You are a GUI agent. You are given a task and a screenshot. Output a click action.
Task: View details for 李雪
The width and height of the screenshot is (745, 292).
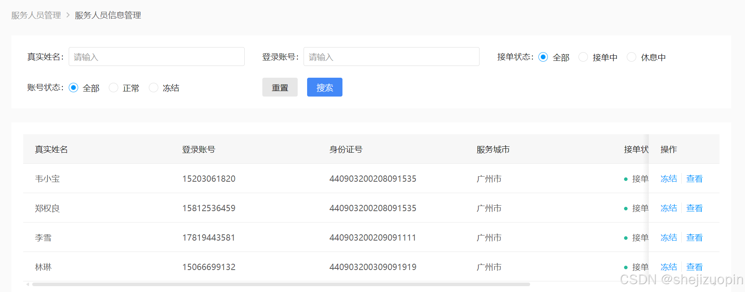(694, 237)
